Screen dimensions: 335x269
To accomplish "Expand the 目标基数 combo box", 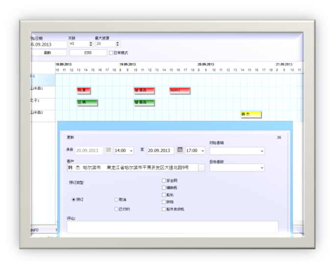I will 262,168.
